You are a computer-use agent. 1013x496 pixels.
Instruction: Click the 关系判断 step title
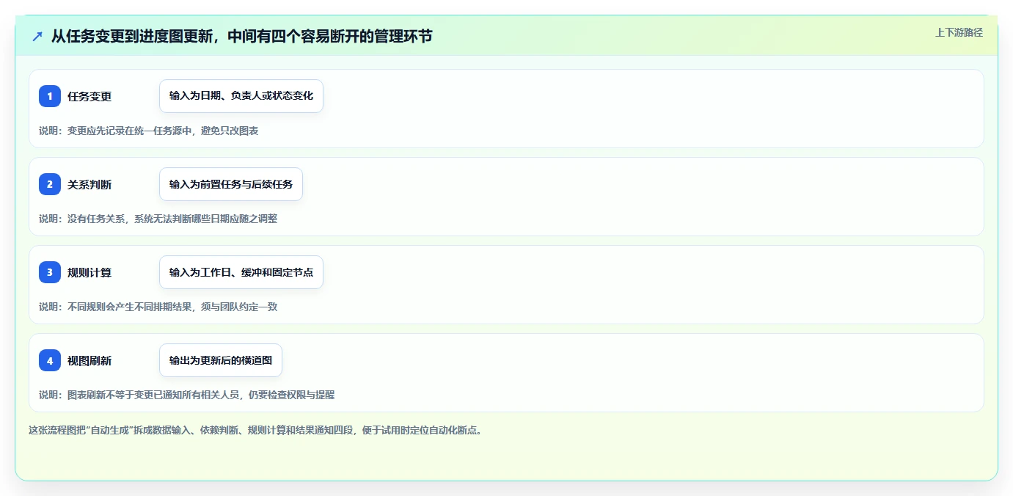click(89, 184)
